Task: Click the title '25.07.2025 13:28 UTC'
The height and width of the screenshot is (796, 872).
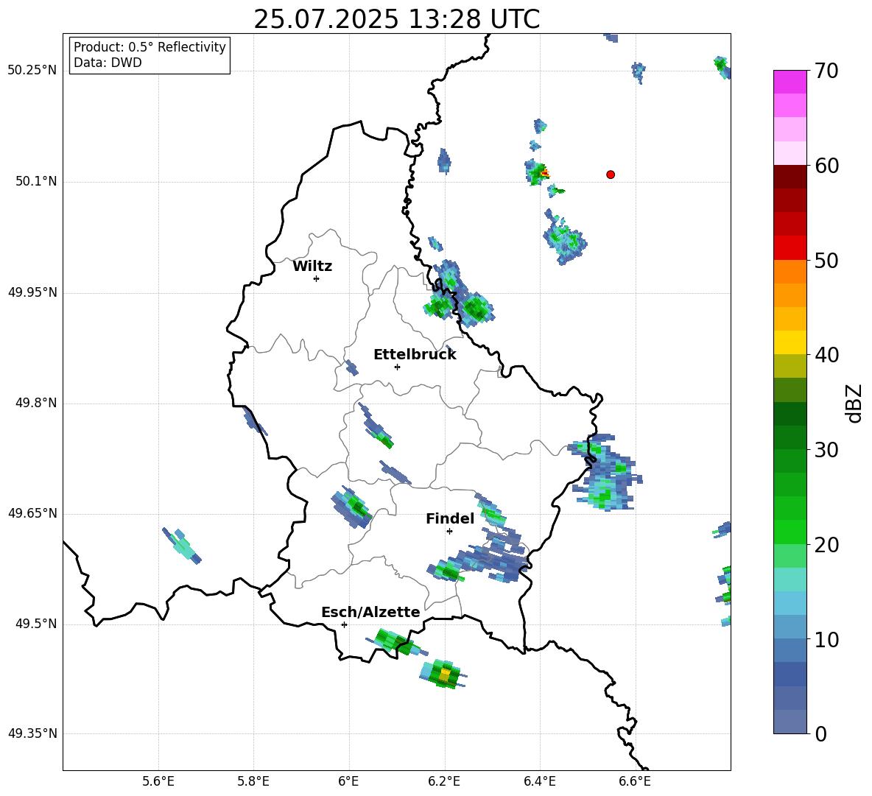Action: [396, 19]
